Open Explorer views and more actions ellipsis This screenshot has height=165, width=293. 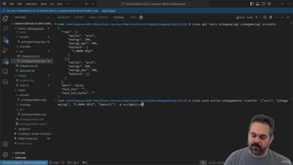pos(48,17)
